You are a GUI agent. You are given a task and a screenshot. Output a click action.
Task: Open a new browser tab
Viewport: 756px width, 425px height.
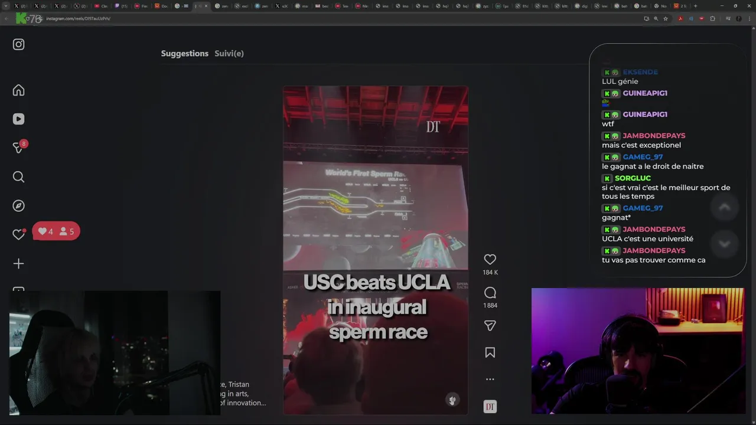pyautogui.click(x=695, y=6)
